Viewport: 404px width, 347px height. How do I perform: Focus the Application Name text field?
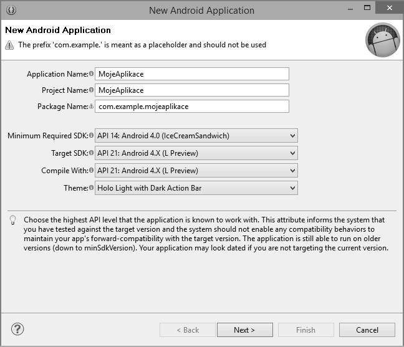(x=192, y=74)
